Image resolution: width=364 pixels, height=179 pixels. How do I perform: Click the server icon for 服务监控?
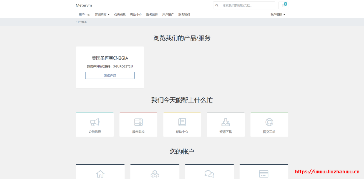(138, 122)
